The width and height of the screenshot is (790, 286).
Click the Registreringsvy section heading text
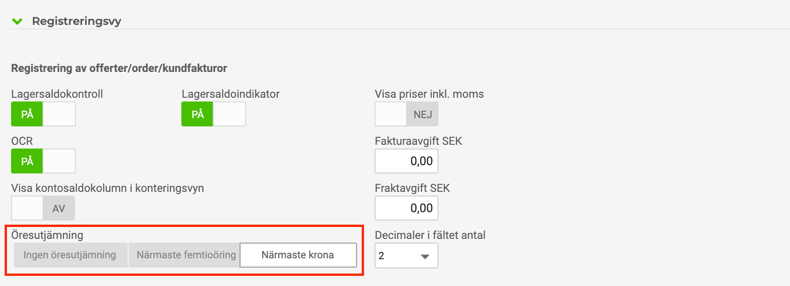click(x=76, y=21)
